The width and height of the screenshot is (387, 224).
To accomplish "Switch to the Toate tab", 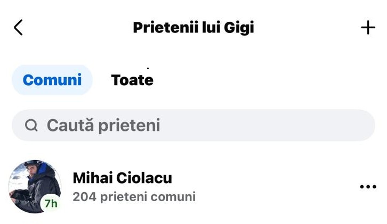I will tap(132, 80).
